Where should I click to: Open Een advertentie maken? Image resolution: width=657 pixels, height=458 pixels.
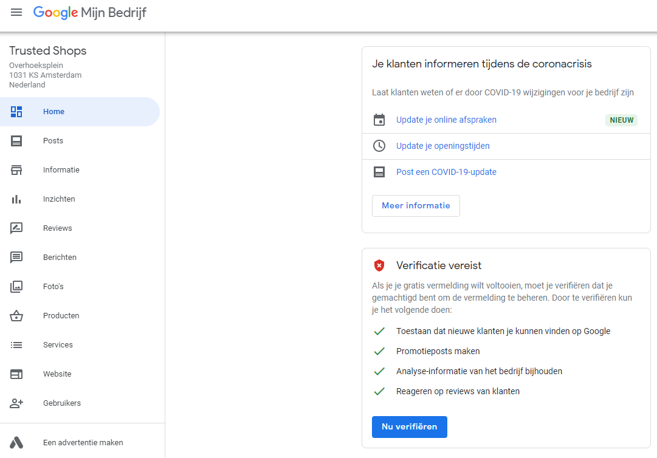click(80, 442)
